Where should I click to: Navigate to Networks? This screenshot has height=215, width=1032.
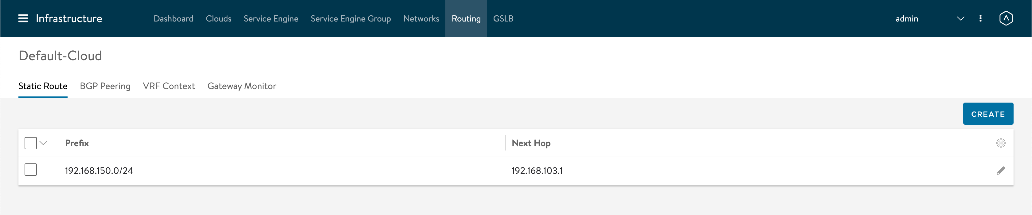[421, 18]
